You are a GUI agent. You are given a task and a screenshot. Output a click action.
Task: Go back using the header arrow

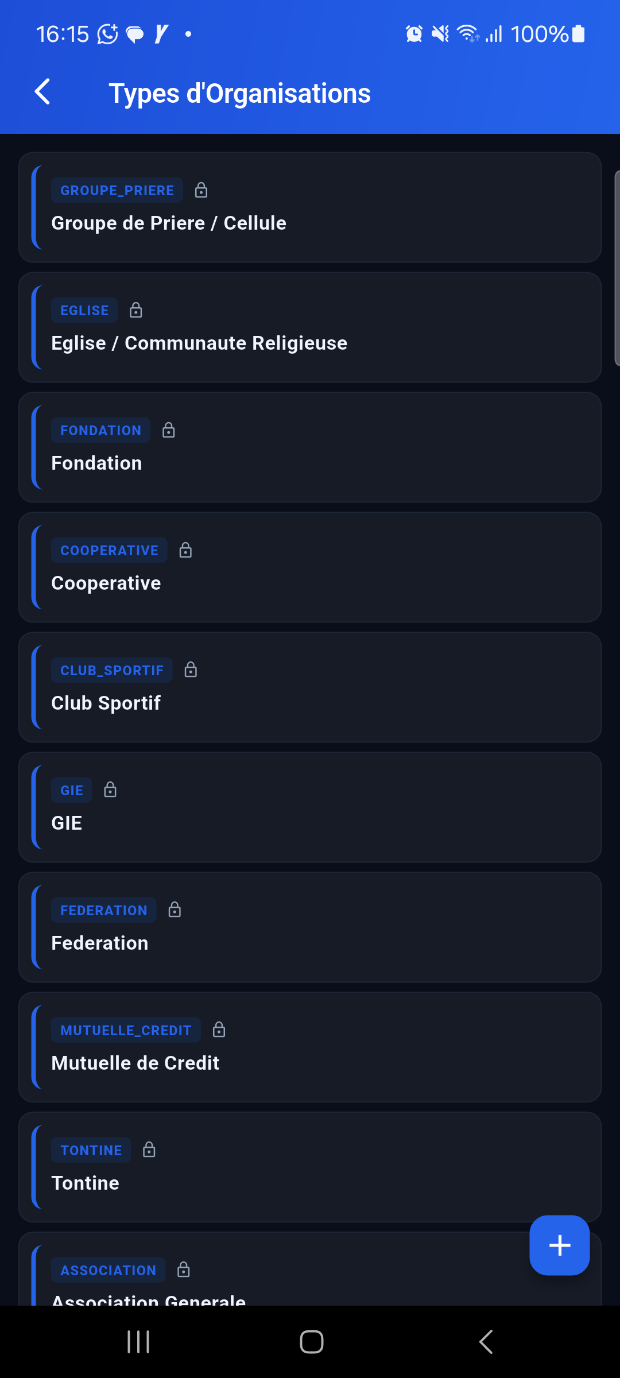(x=42, y=92)
